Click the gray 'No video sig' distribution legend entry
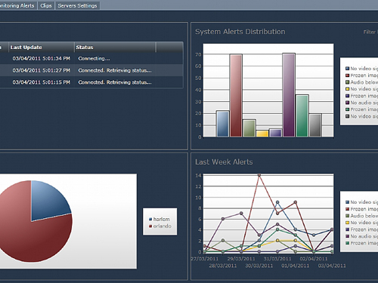The height and width of the screenshot is (283, 378). point(361,116)
